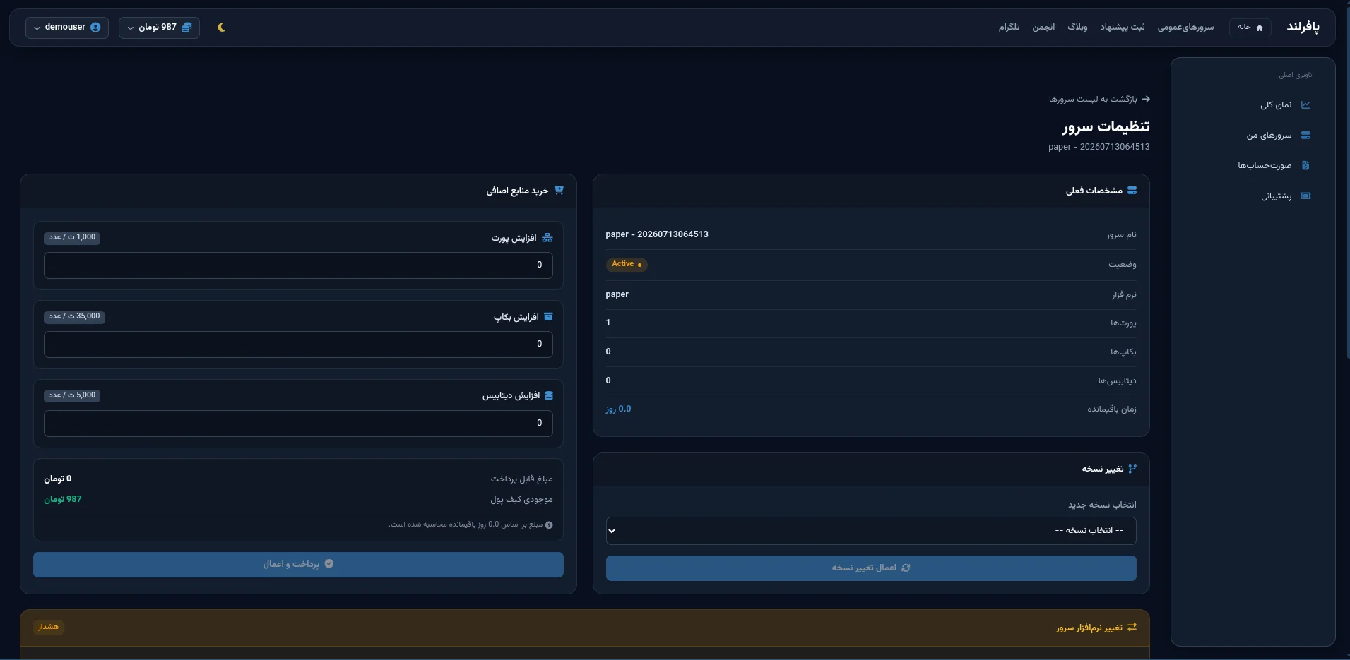Click the refresh icon on اعمال تغییر نسخه
The height and width of the screenshot is (660, 1350).
[x=906, y=568]
